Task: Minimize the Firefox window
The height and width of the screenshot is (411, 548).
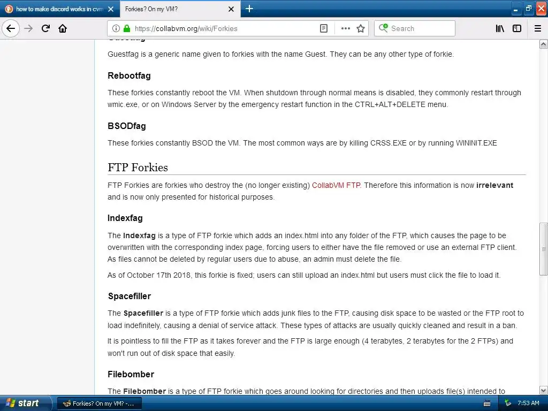Action: tap(515, 9)
